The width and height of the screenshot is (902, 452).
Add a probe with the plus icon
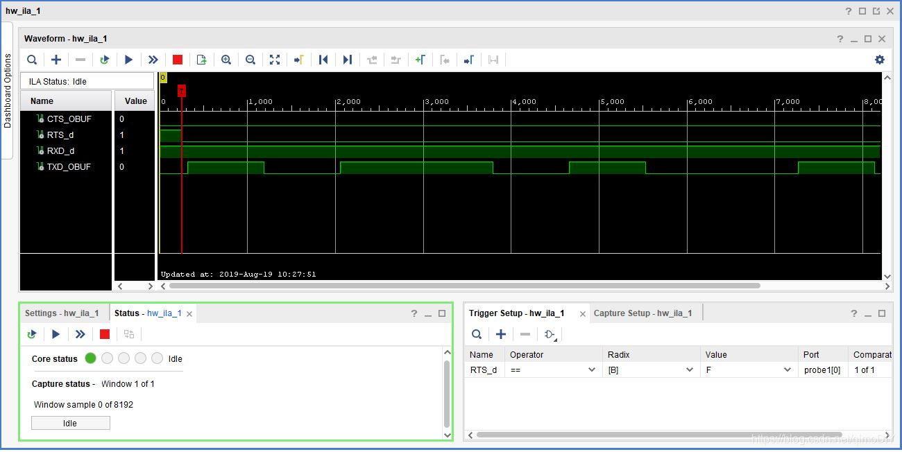[56, 60]
